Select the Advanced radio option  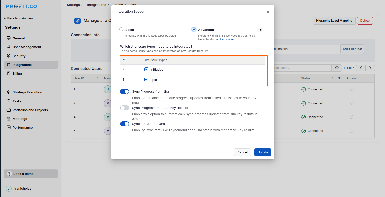click(194, 29)
